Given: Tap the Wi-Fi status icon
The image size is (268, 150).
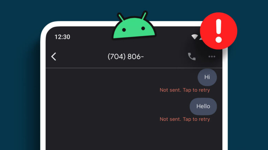Looking at the screenshot, I should [194, 37].
